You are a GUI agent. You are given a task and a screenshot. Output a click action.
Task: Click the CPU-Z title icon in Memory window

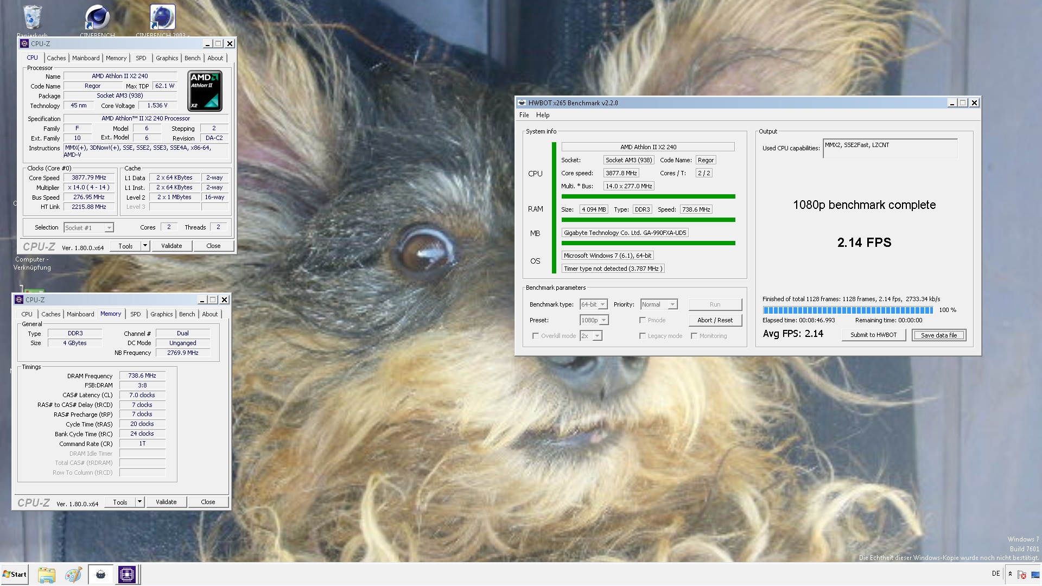19,300
